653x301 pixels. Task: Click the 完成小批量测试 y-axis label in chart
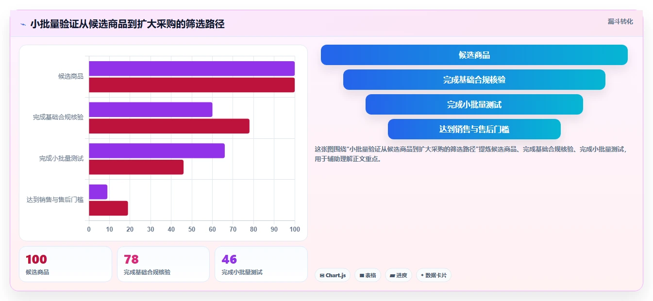[x=62, y=159]
